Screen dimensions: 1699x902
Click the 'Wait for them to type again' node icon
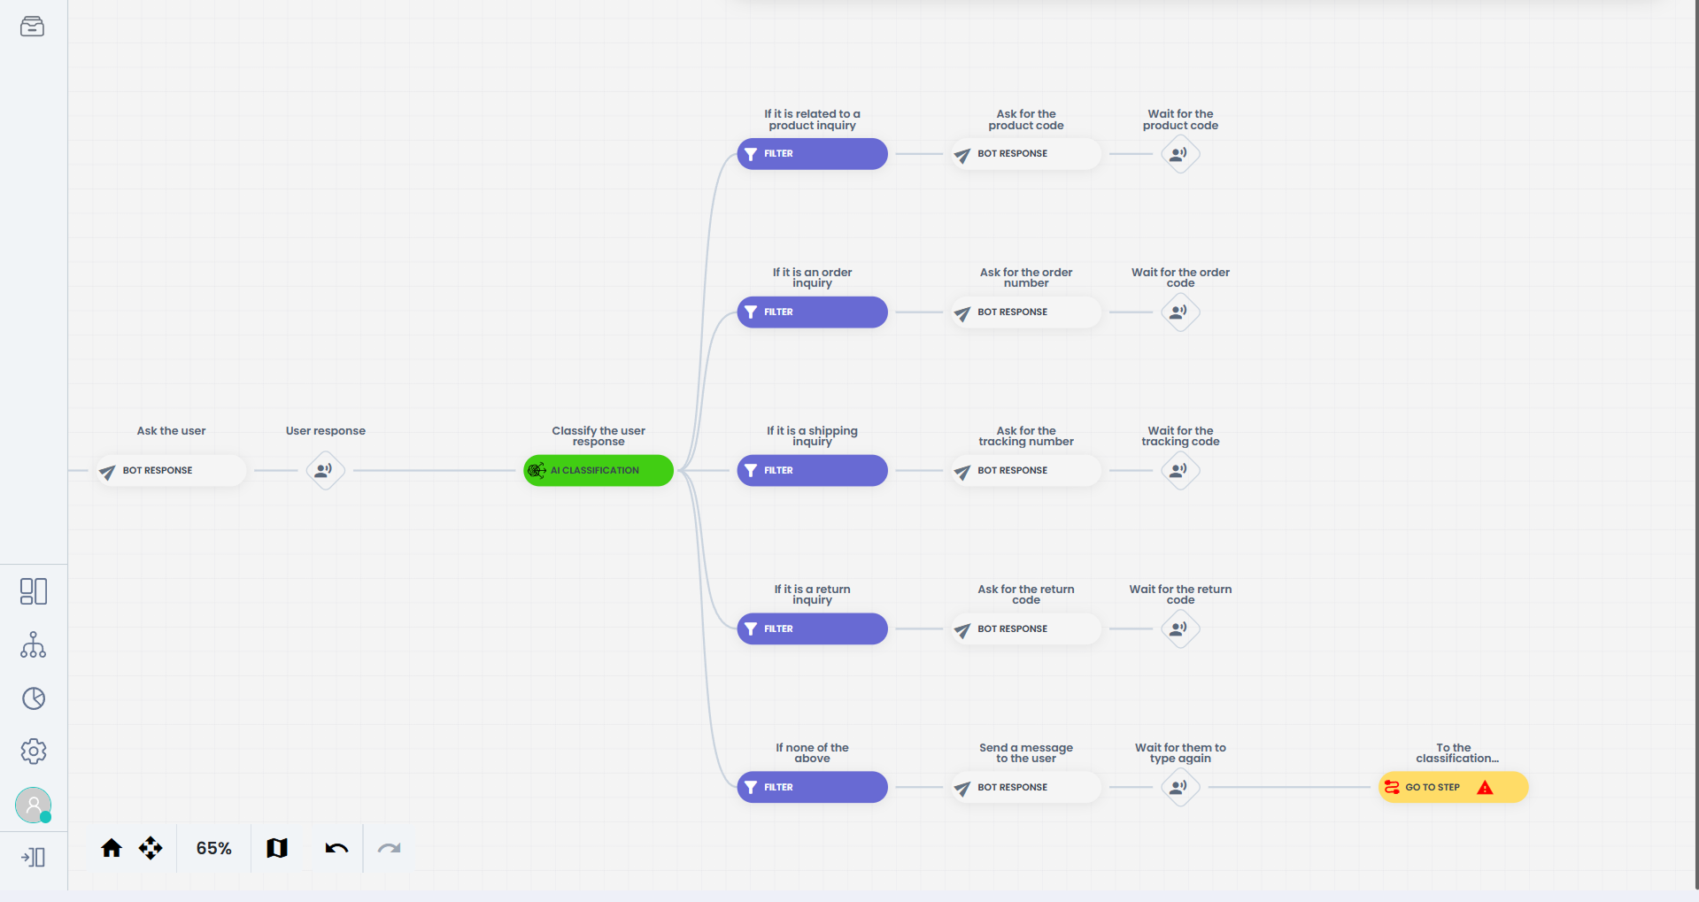coord(1180,788)
